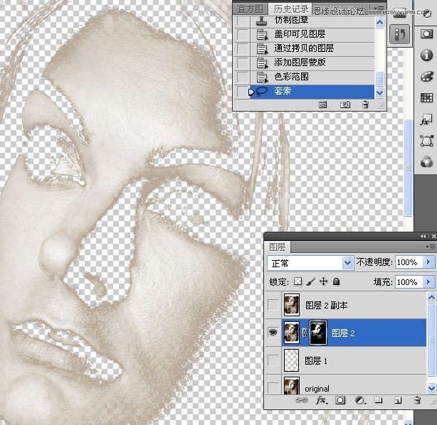Select the 盖印可见图层 history state
This screenshot has height=425, width=437.
tap(312, 35)
